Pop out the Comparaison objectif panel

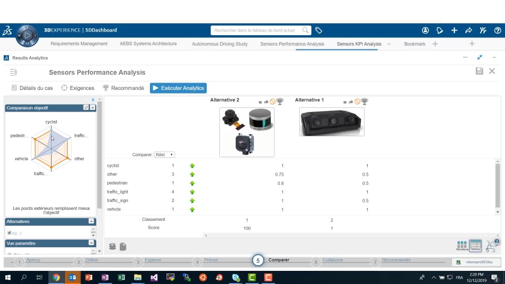tap(86, 107)
